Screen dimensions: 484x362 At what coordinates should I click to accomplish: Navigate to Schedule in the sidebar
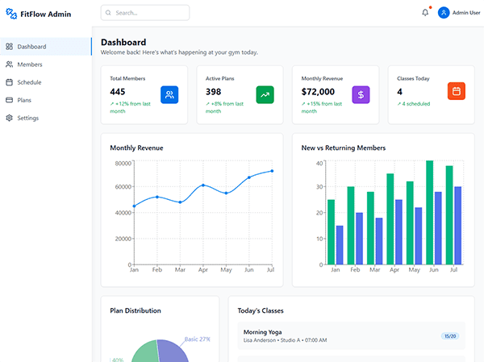coord(29,82)
